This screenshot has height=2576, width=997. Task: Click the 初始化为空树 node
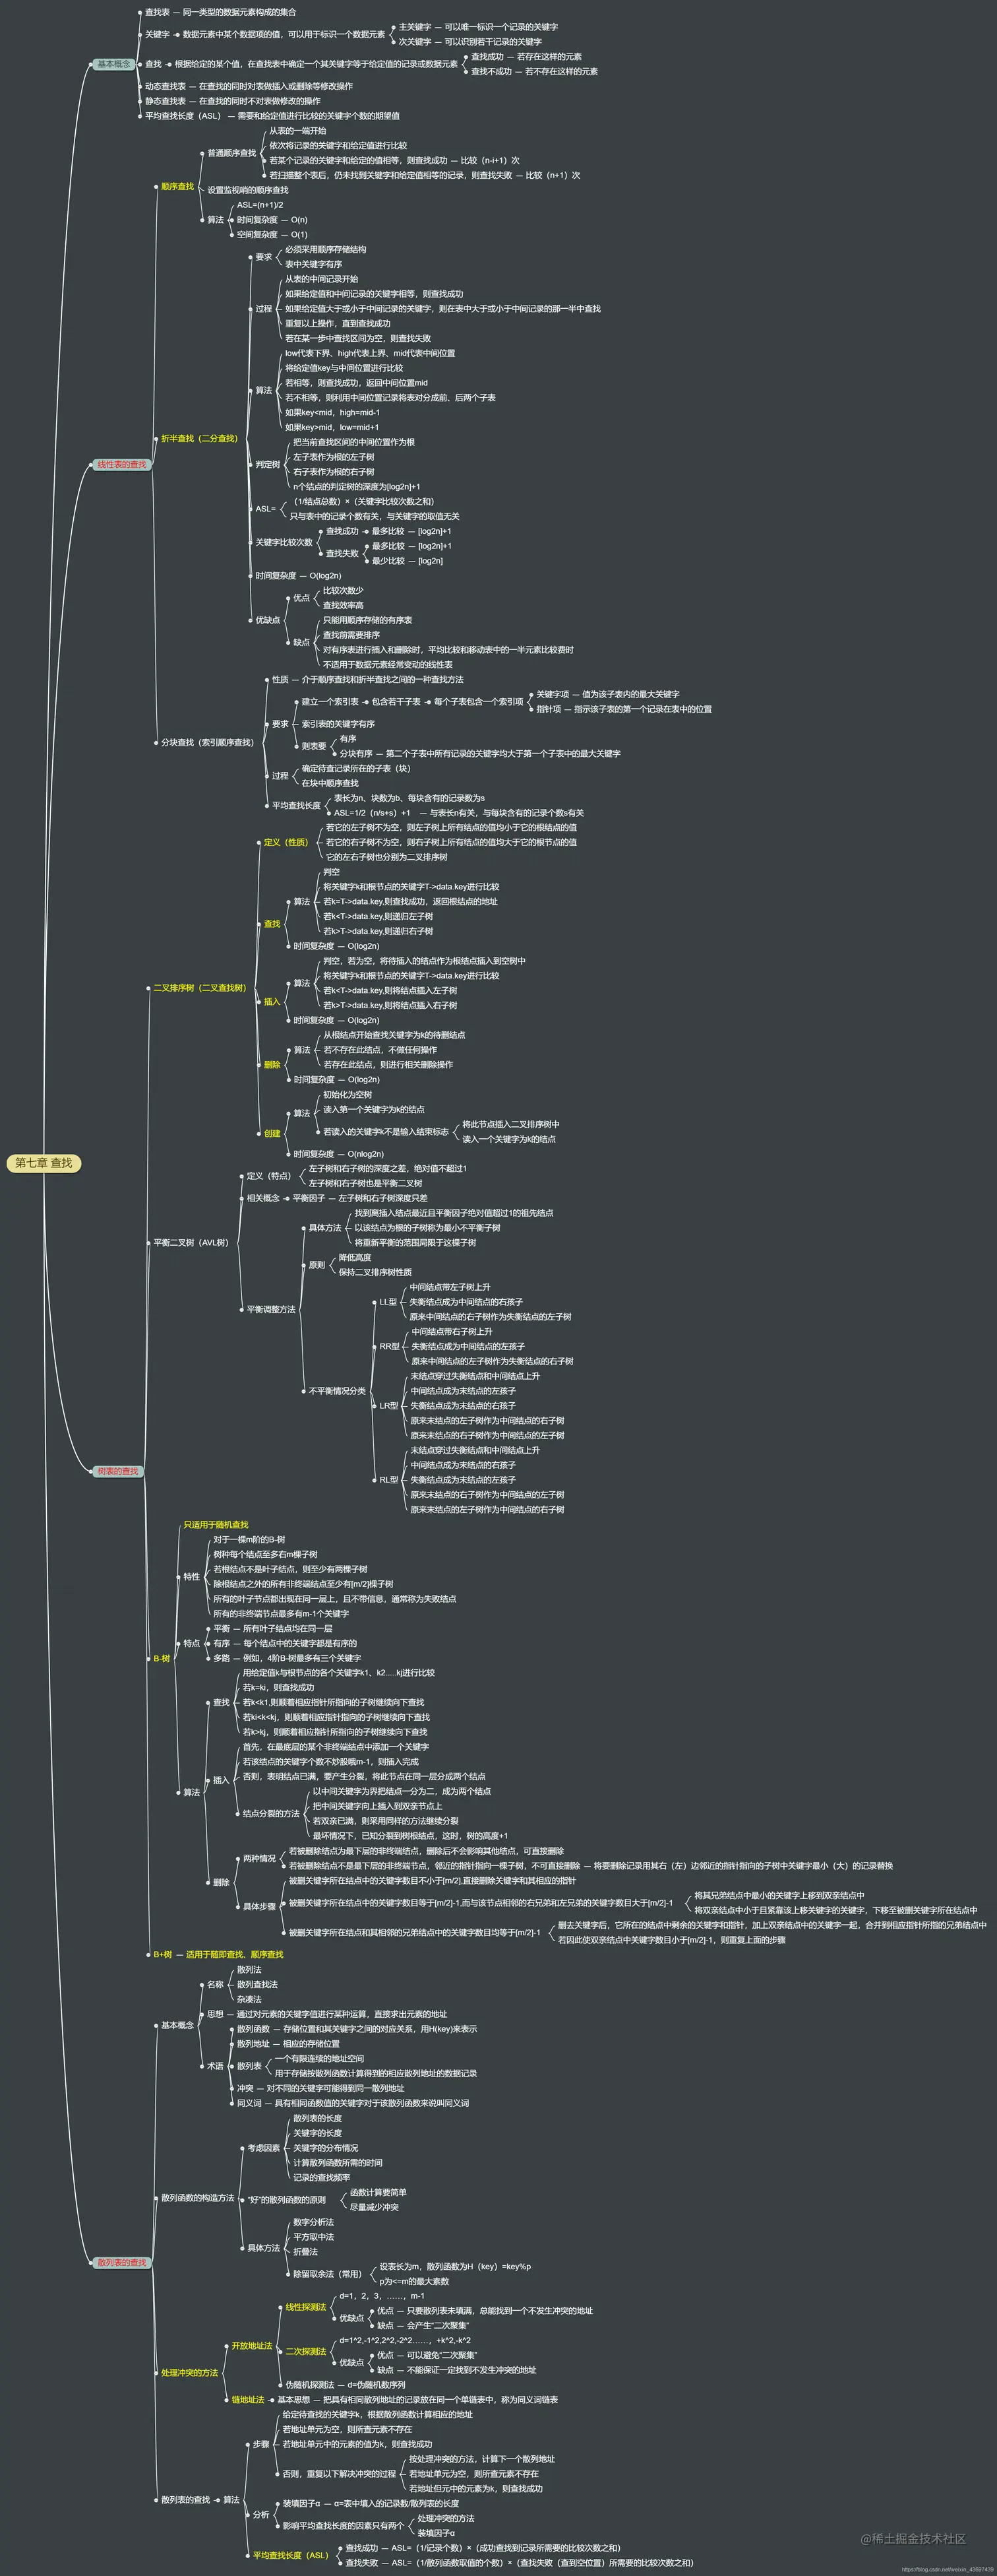[347, 1094]
